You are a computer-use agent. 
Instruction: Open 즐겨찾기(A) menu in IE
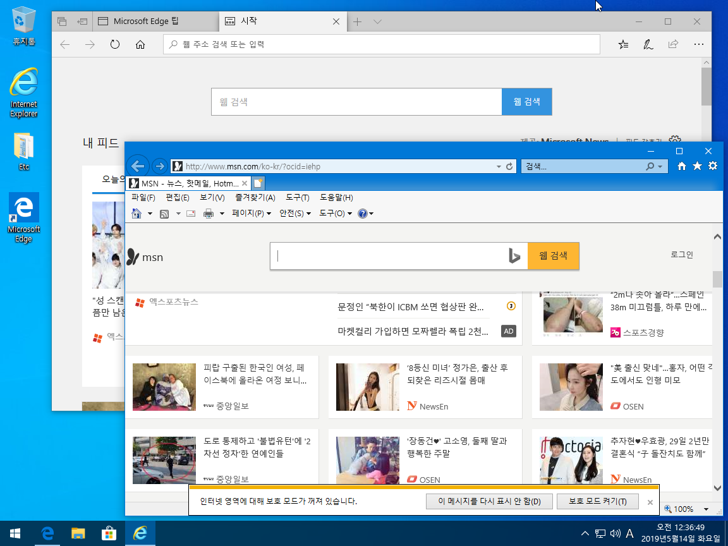click(255, 197)
